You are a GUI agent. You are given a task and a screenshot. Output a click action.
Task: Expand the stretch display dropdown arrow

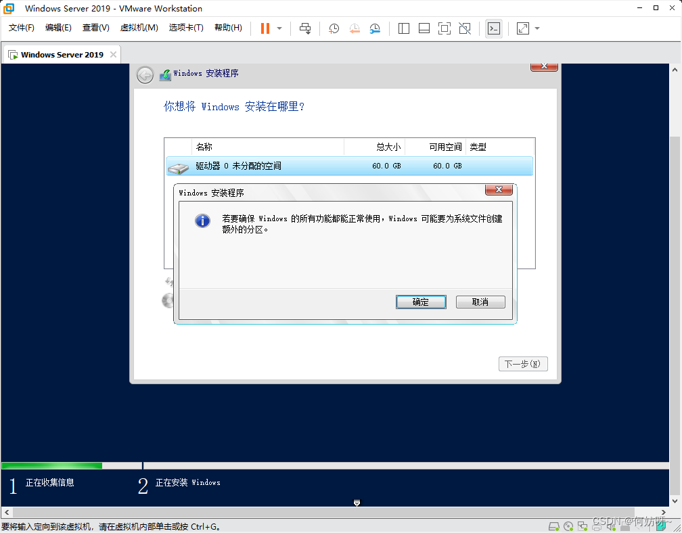[x=537, y=28]
